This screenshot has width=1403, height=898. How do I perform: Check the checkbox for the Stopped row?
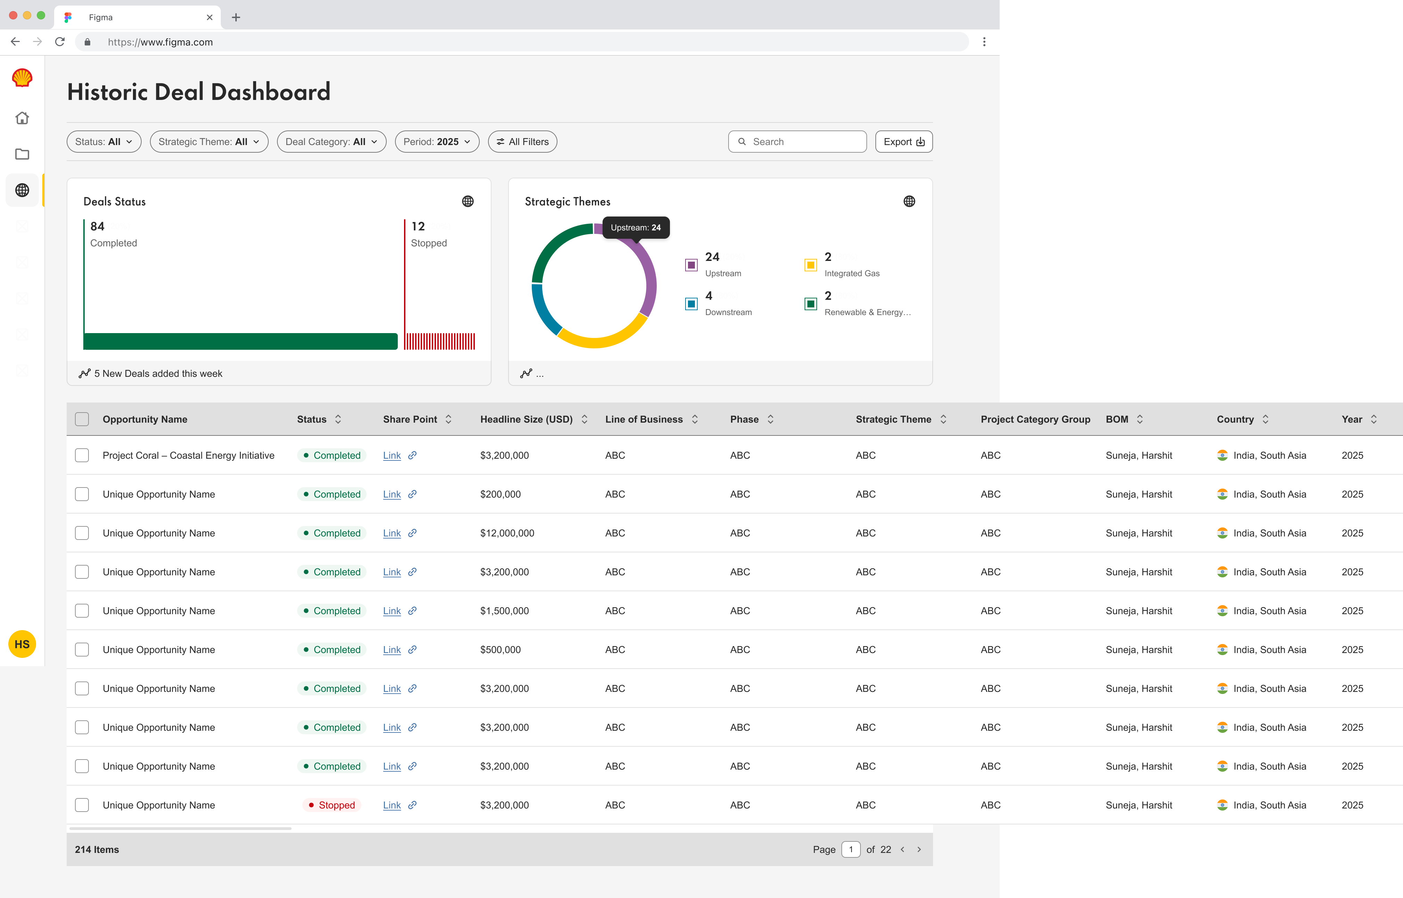pos(82,805)
